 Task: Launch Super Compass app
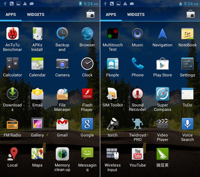click(162, 94)
